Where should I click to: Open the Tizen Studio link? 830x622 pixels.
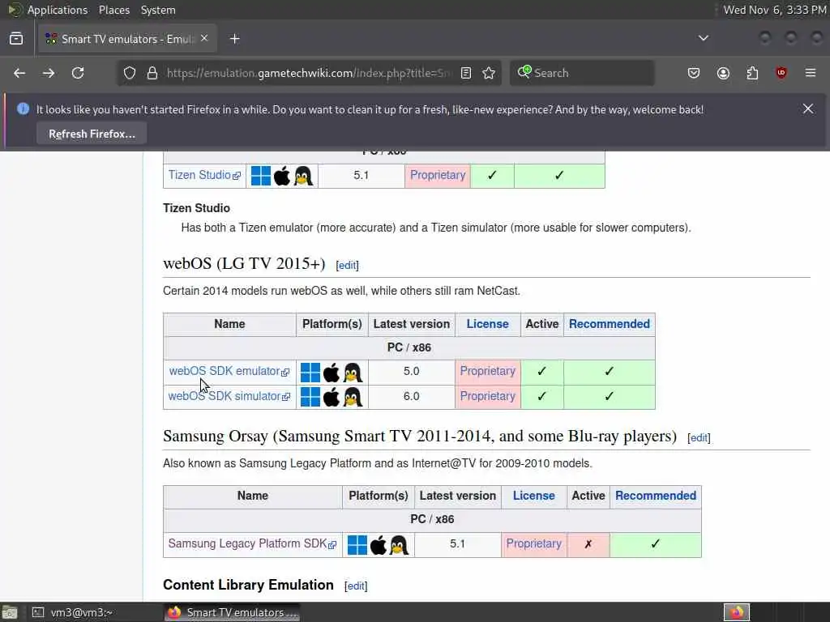204,175
